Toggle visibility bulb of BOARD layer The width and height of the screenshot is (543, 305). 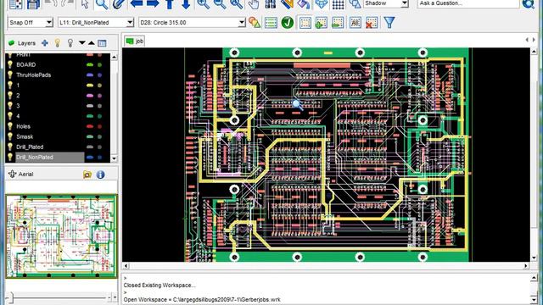[10, 64]
